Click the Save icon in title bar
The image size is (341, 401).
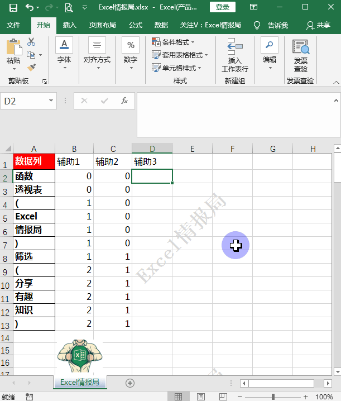[x=13, y=8]
